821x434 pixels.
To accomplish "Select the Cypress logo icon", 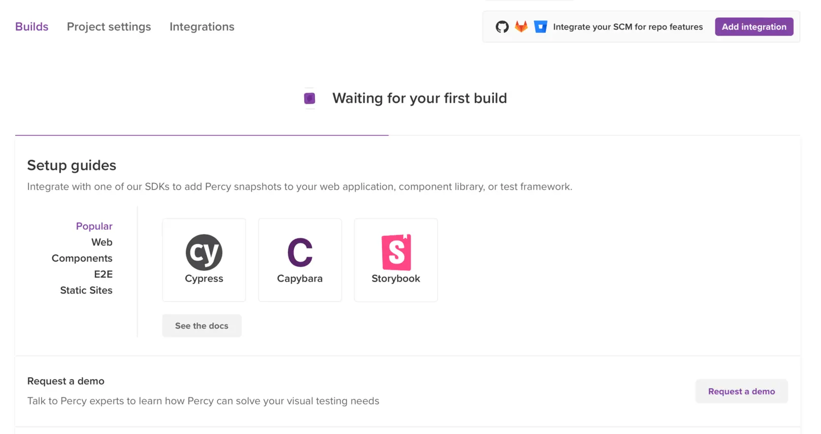I will [x=204, y=252].
